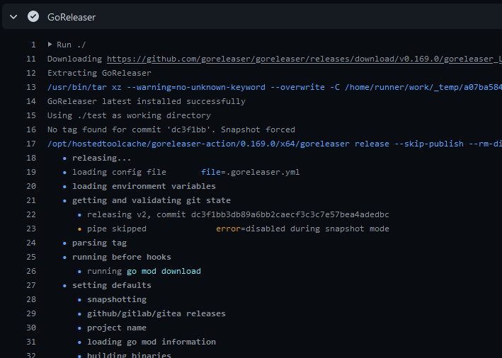This screenshot has height=358, width=502.
Task: Collapse the GoReleaser step chevron
Action: [x=13, y=17]
